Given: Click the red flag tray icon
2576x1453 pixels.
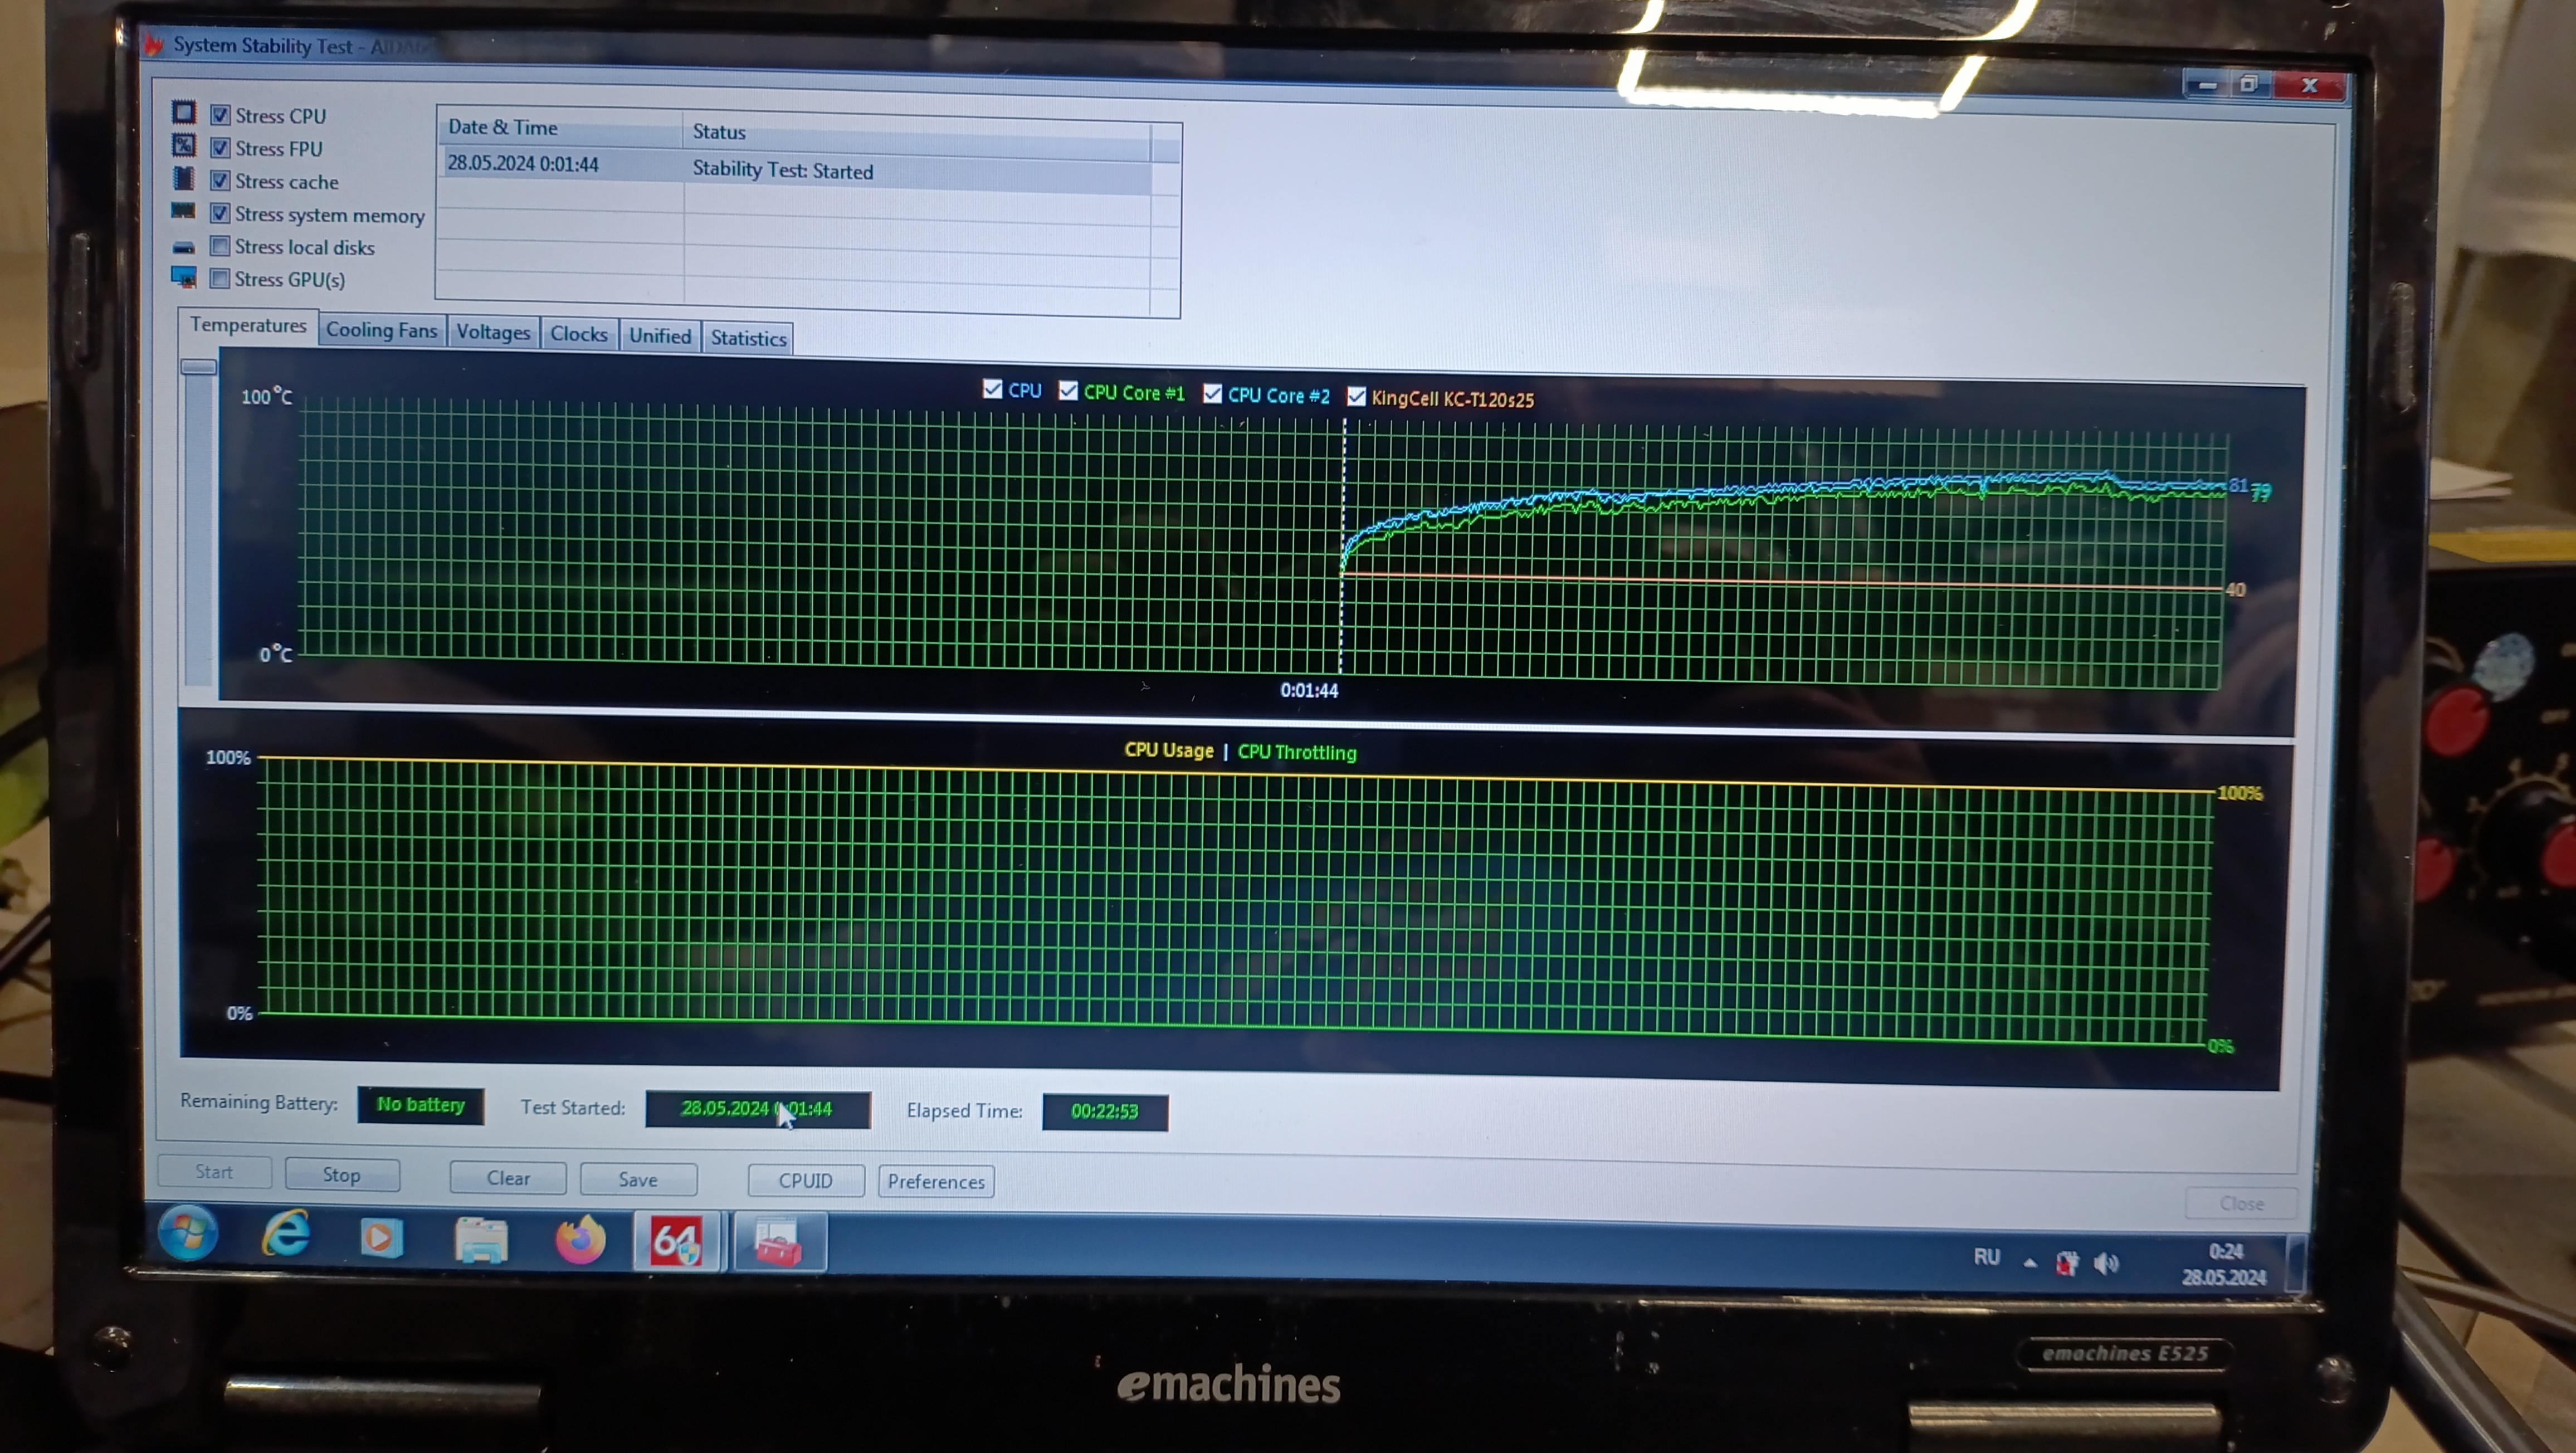Looking at the screenshot, I should point(2067,1263).
